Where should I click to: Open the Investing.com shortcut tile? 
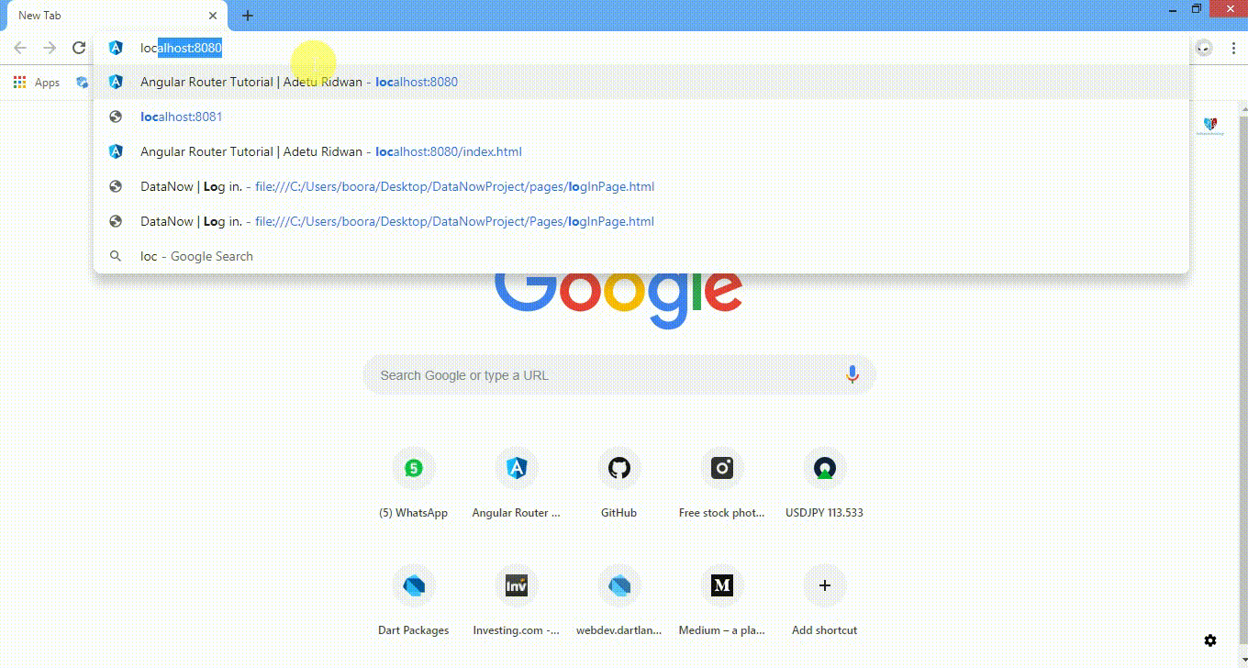pos(516,602)
